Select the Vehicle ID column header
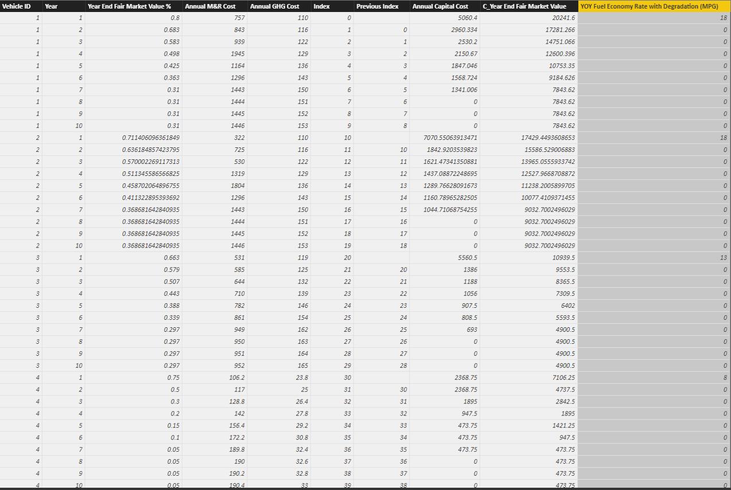Screen dimensions: 731x490 [x=21, y=6]
